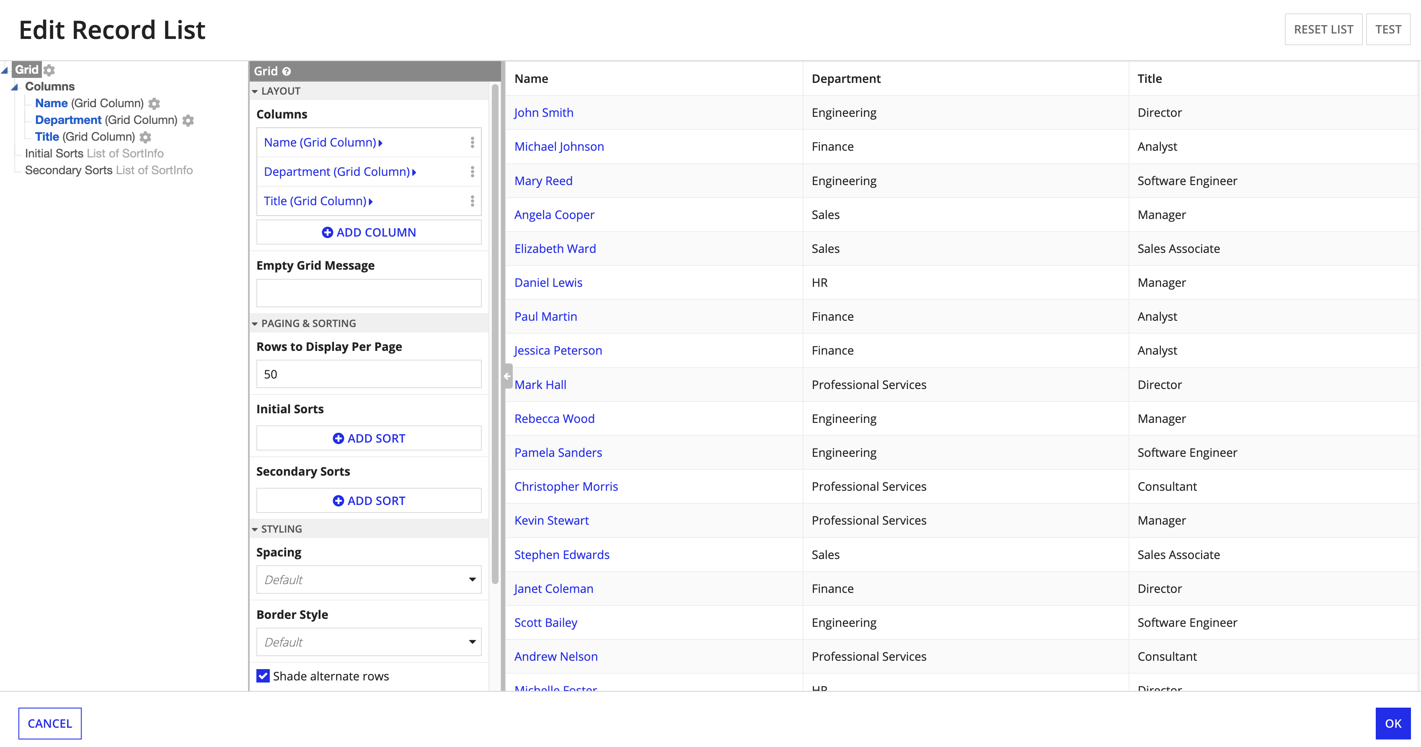Open Paul Martin record link
The width and height of the screenshot is (1421, 747).
tap(545, 317)
